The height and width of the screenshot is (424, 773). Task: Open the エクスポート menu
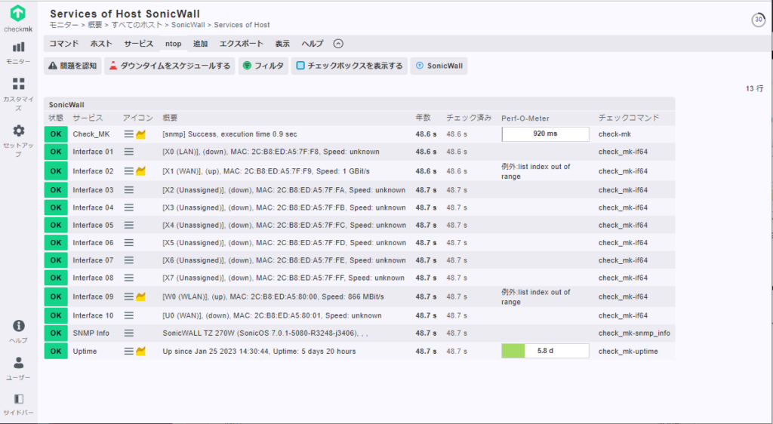click(x=242, y=43)
